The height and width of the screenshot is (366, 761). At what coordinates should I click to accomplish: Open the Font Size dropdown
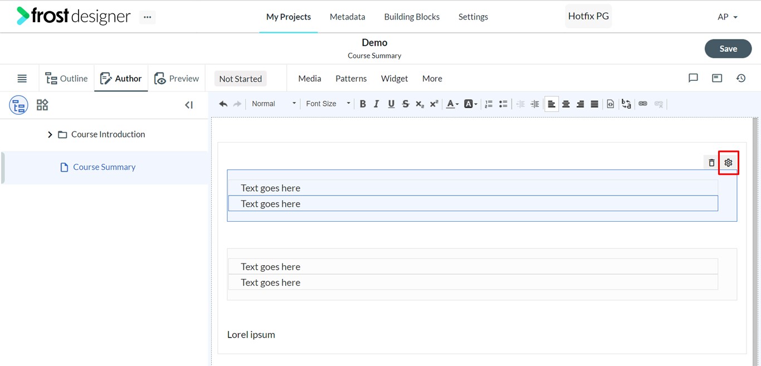[328, 104]
